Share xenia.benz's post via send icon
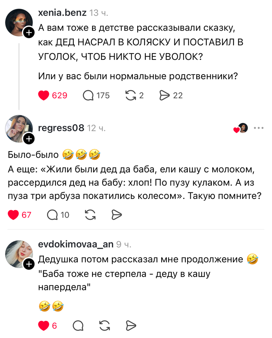Image resolution: width=272 pixels, height=338 pixels. pyautogui.click(x=164, y=95)
